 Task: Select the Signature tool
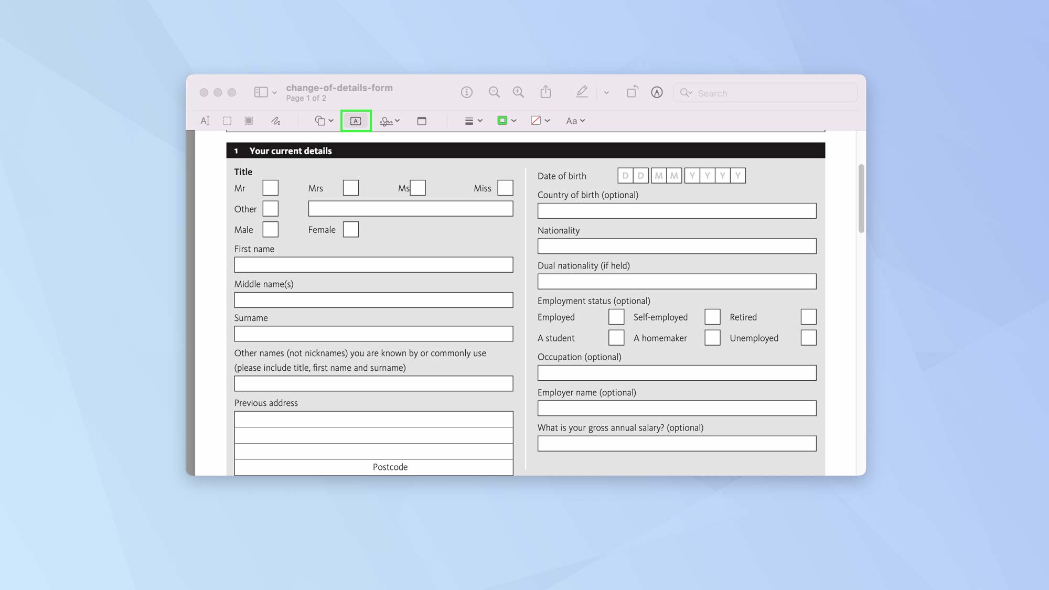(387, 121)
